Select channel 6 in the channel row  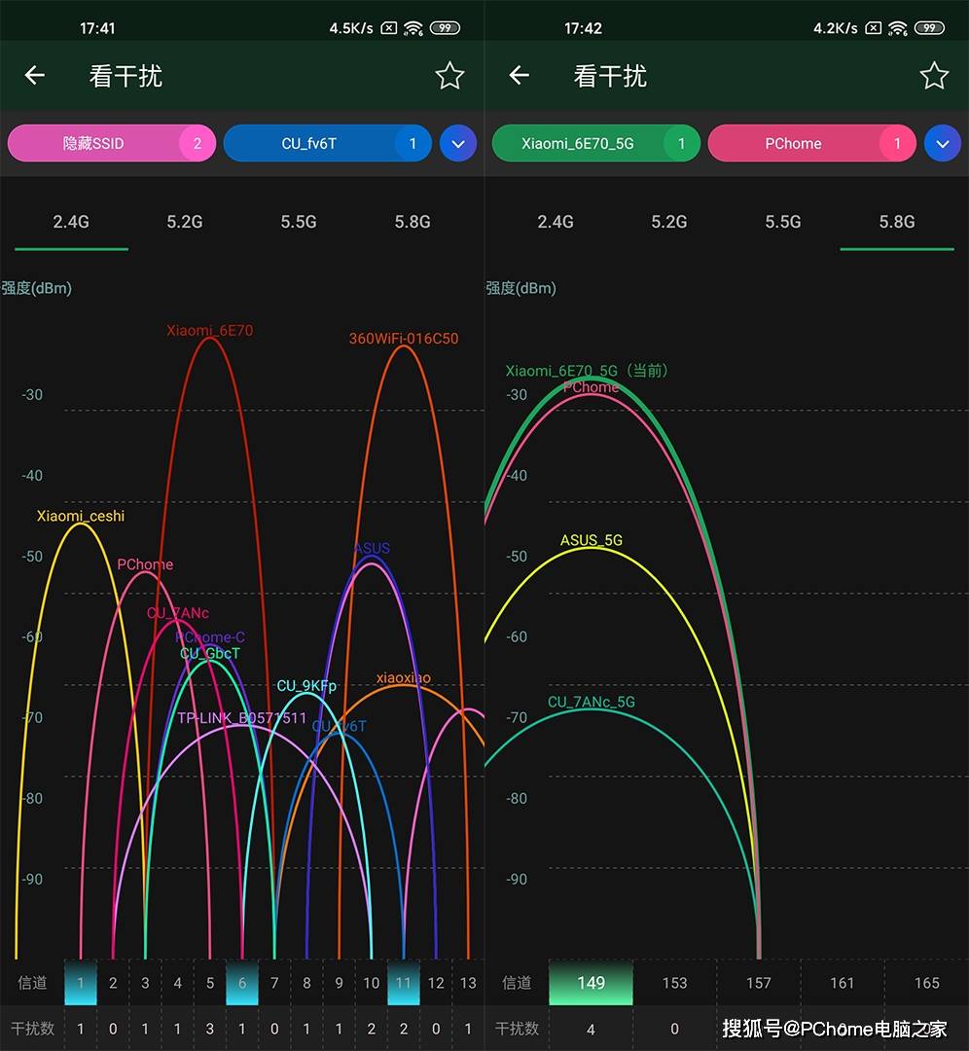coord(242,983)
